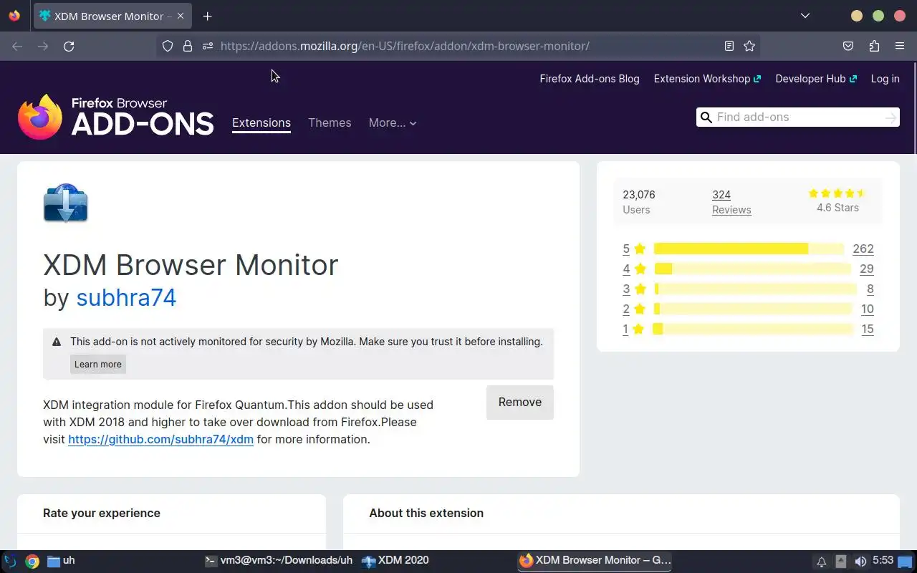Click the 23,076 Users count

(x=639, y=202)
